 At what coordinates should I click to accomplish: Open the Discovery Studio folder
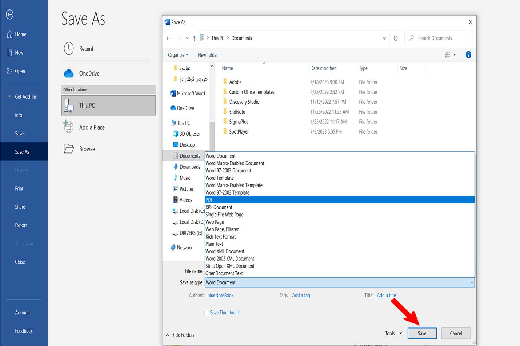pyautogui.click(x=241, y=102)
